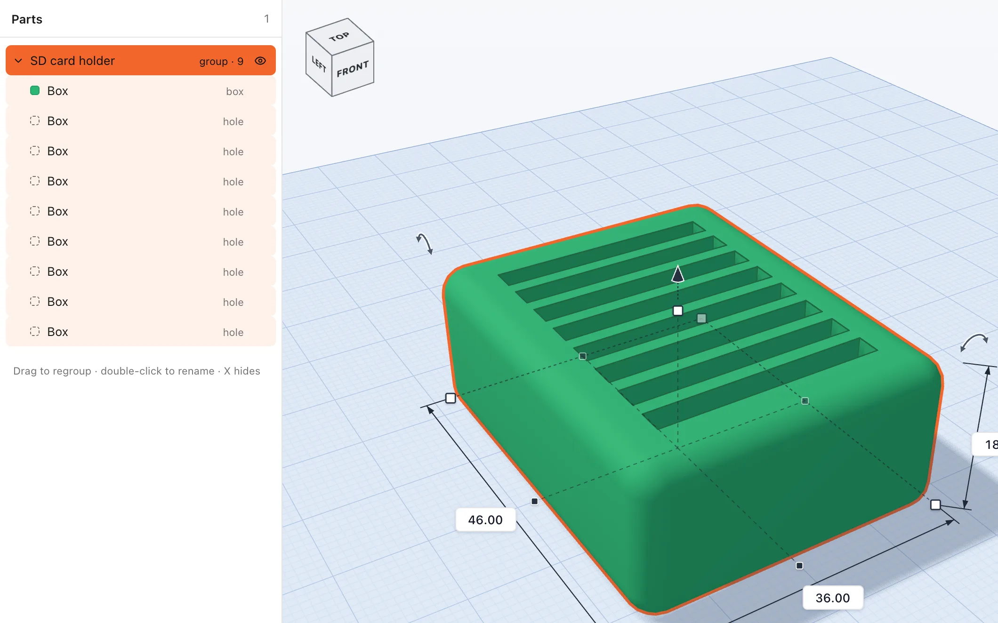The image size is (998, 623).
Task: Click the cone-shaped lift arrow above the model
Action: click(678, 274)
